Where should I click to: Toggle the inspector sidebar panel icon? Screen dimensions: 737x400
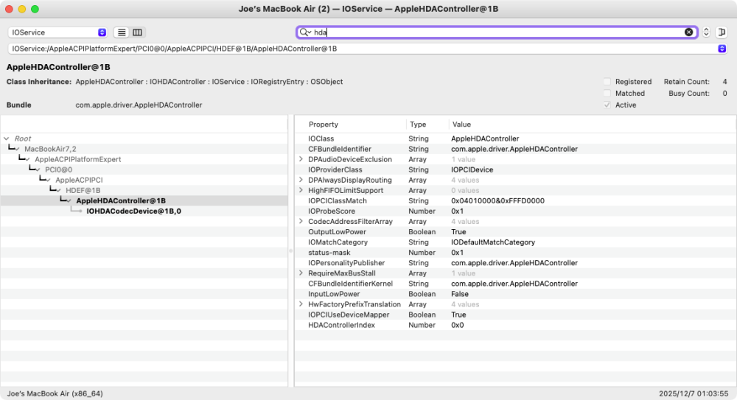pos(722,32)
